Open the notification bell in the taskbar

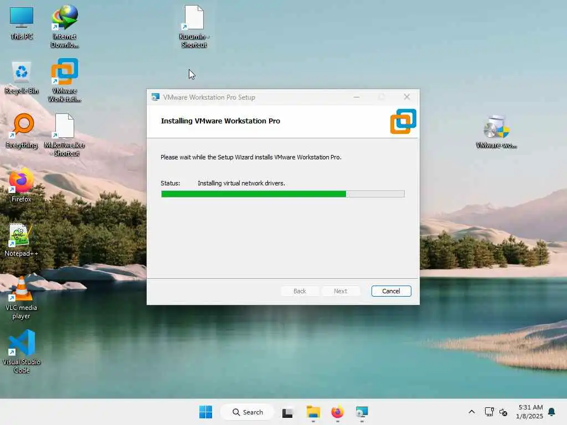[x=551, y=412]
